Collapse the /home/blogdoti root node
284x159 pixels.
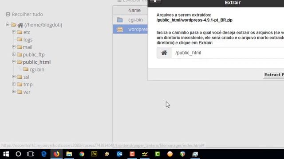[8, 24]
